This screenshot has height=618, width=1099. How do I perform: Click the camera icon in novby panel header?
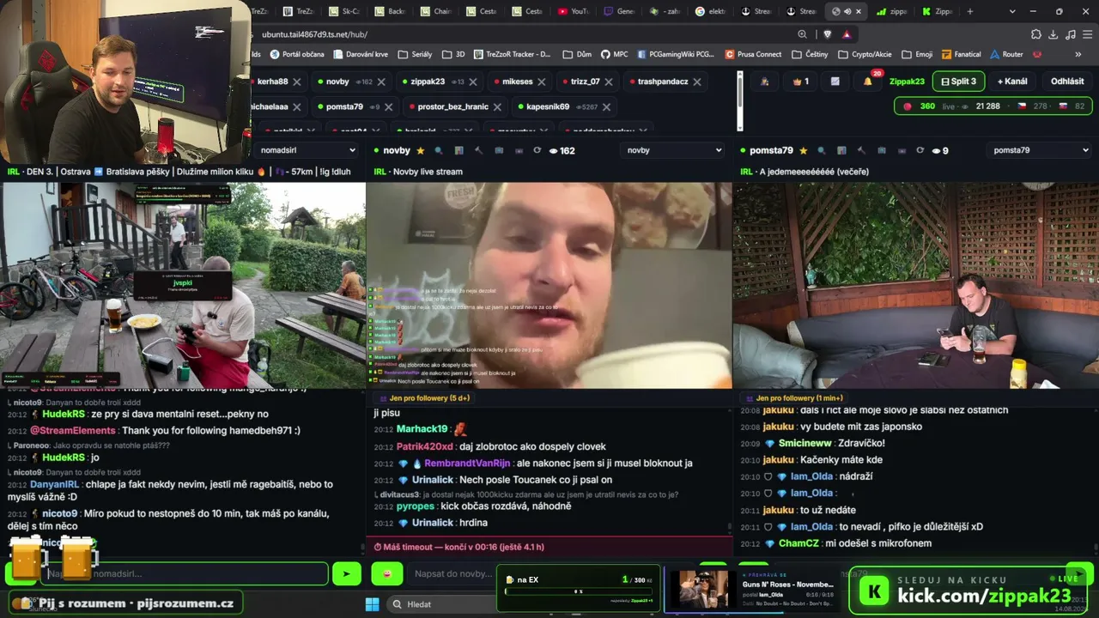click(498, 151)
